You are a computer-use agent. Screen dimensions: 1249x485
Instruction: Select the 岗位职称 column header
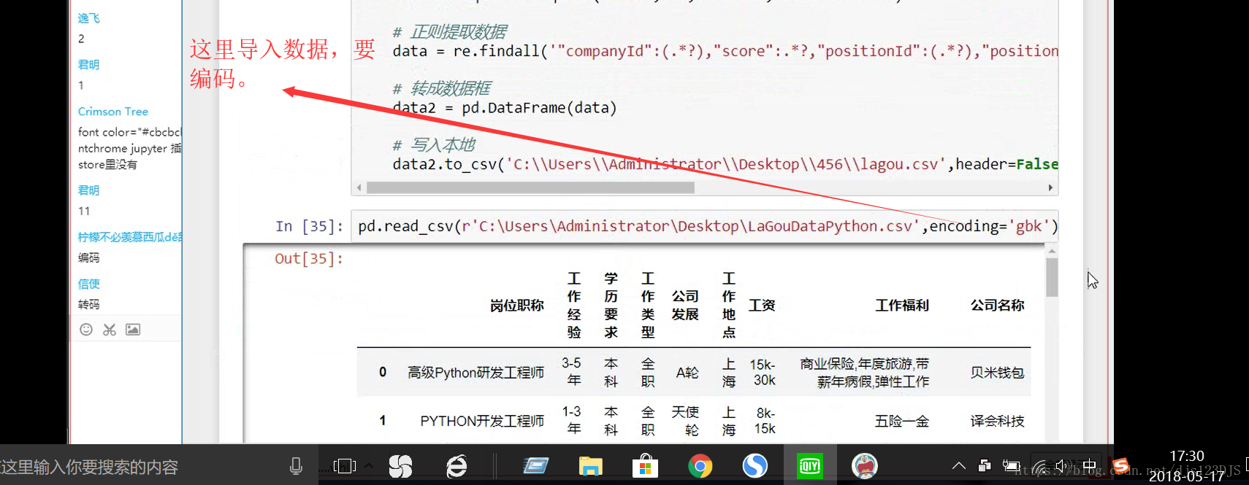tap(517, 306)
